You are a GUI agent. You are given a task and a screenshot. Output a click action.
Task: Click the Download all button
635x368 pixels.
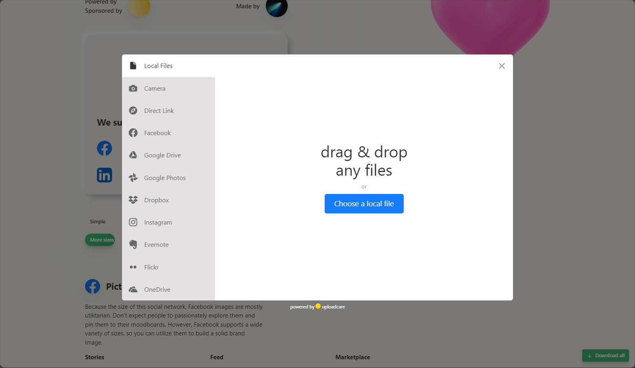point(606,355)
